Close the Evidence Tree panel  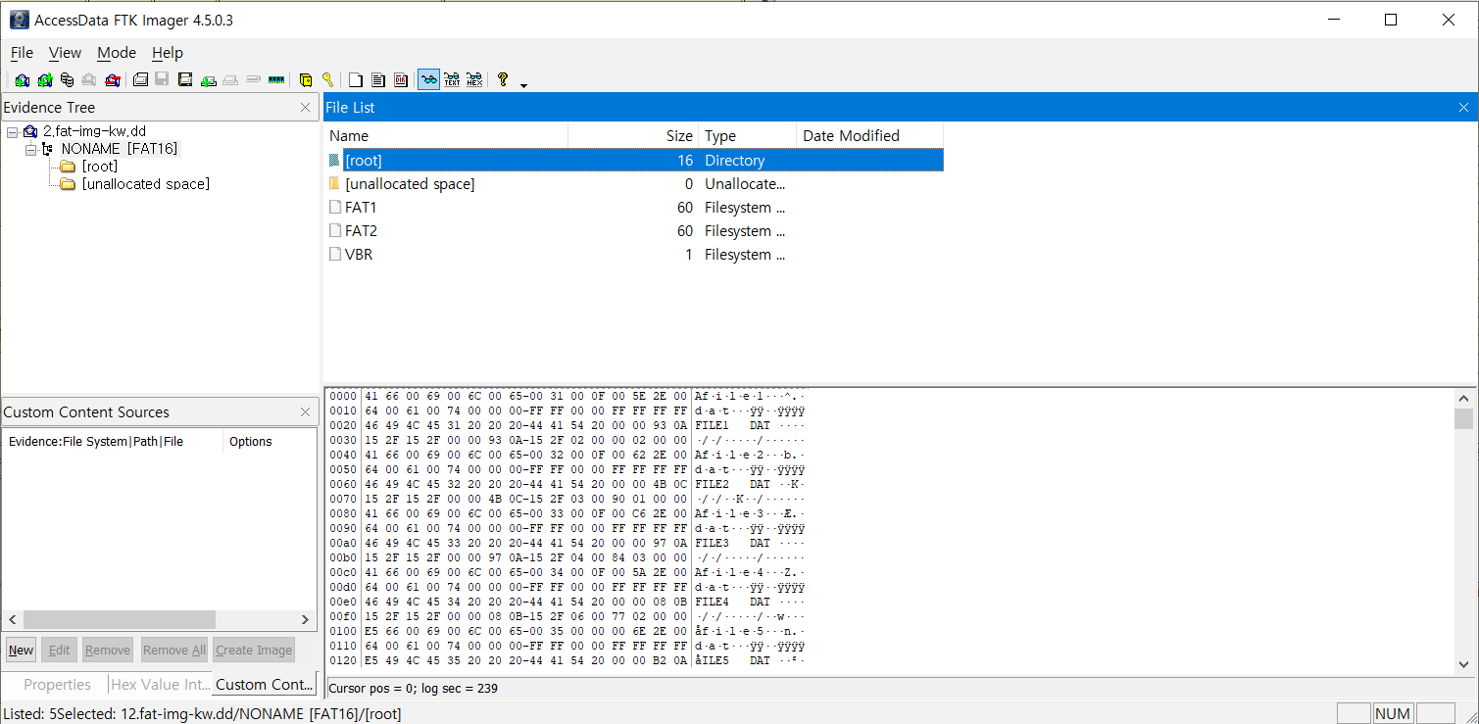(305, 108)
